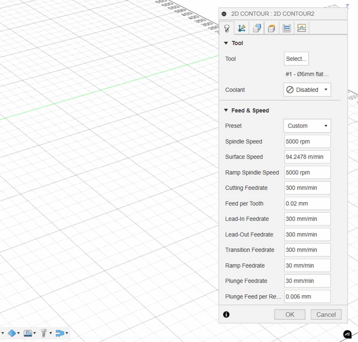Click the Spindle Speed field

[x=307, y=142]
